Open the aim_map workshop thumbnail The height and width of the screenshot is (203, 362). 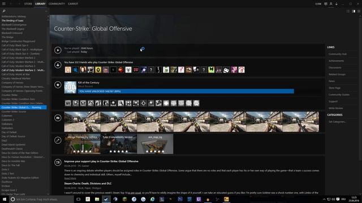click(x=155, y=144)
